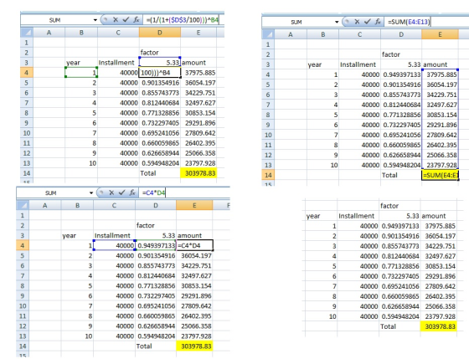Select row 14 header in top-right sheet
Image resolution: width=469 pixels, height=359 pixels.
pos(268,175)
